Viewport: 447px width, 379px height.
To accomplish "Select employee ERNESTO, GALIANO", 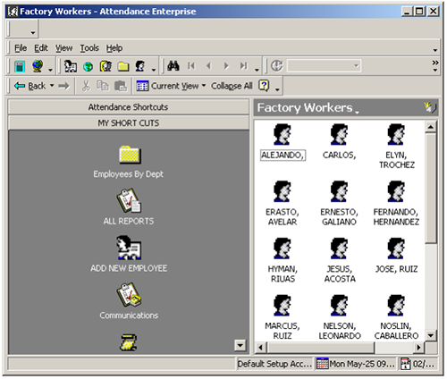I will point(339,203).
